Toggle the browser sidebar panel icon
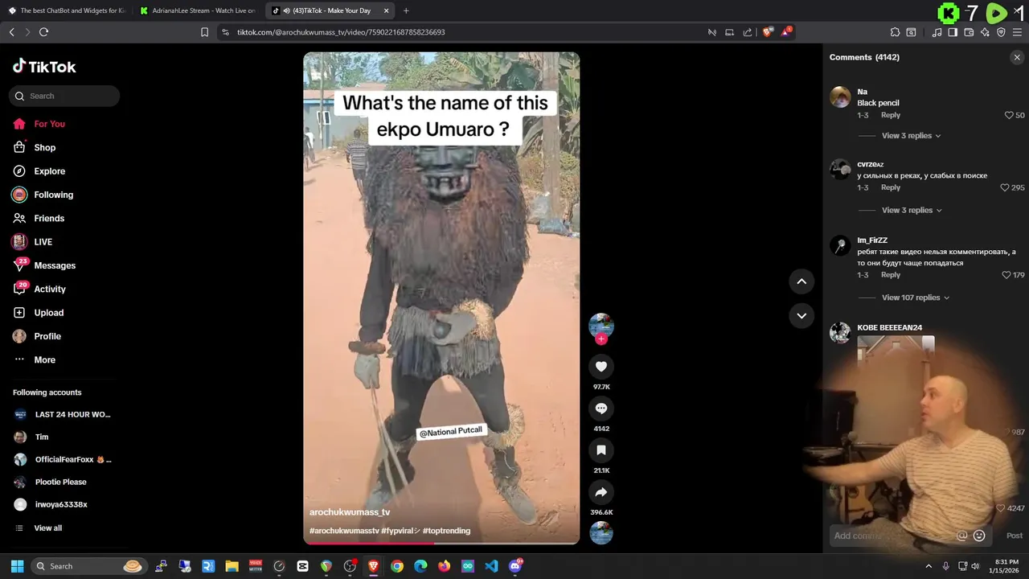Image resolution: width=1029 pixels, height=579 pixels. coord(953,32)
